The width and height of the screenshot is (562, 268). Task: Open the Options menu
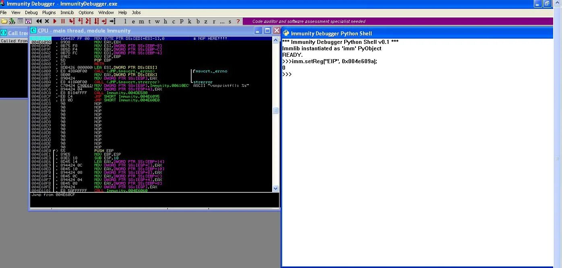click(x=86, y=12)
